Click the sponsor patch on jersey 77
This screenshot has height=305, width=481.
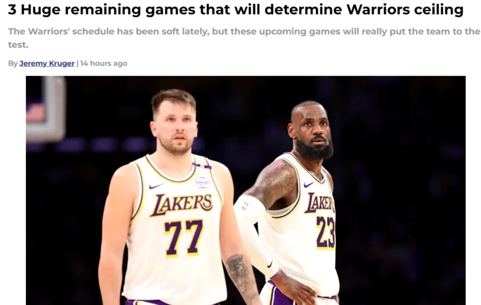pyautogui.click(x=202, y=183)
